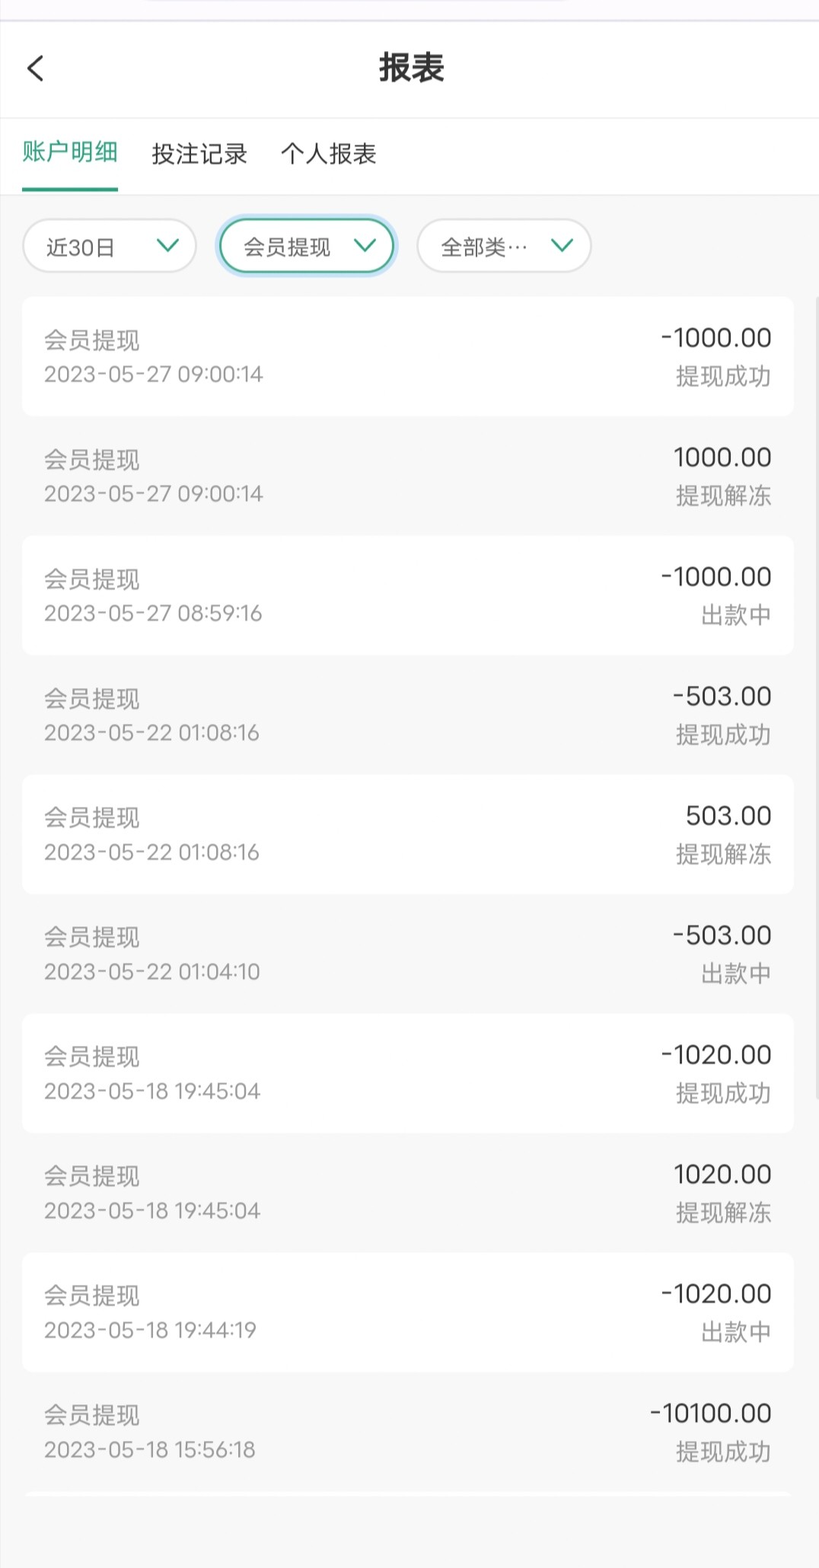Open the 近30日 date range dropdown
Viewport: 819px width, 1568px height.
pyautogui.click(x=110, y=246)
